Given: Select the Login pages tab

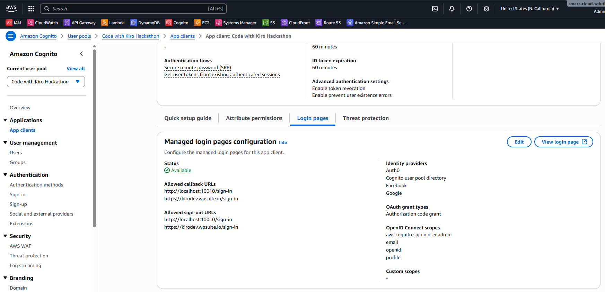Looking at the screenshot, I should (313, 118).
